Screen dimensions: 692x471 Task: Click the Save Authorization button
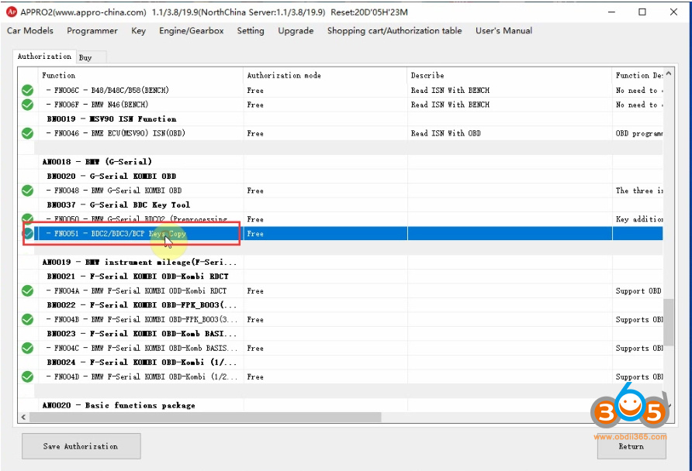point(81,446)
